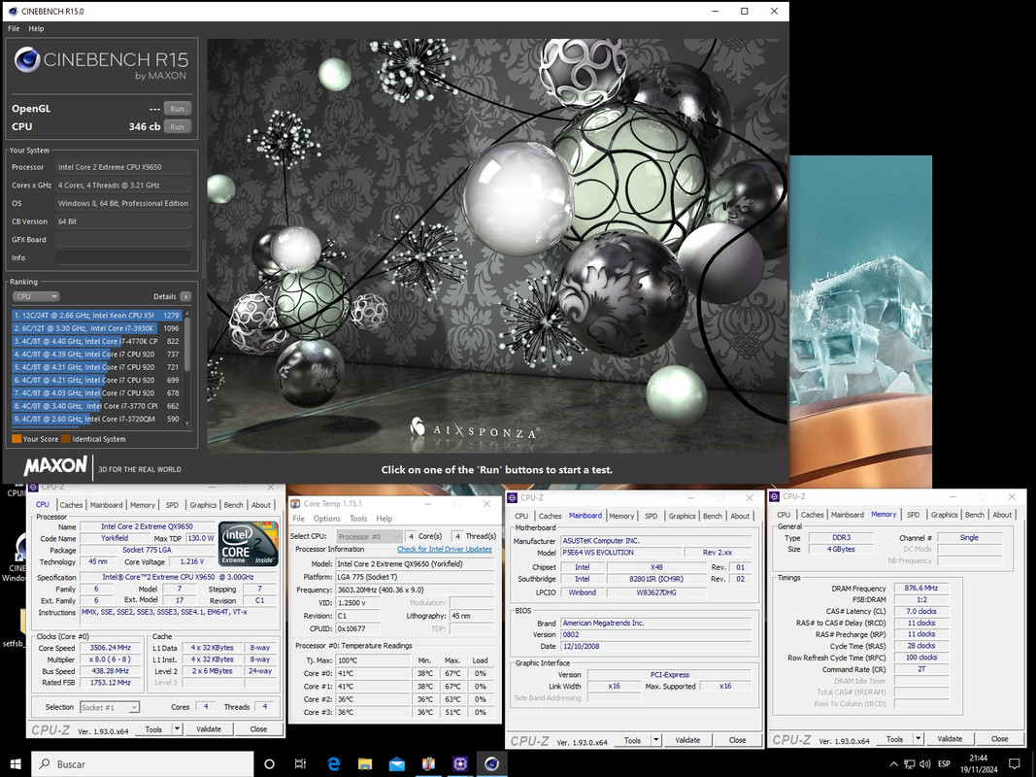
Task: Click the Cinebench R15 logo icon
Action: pos(27,59)
